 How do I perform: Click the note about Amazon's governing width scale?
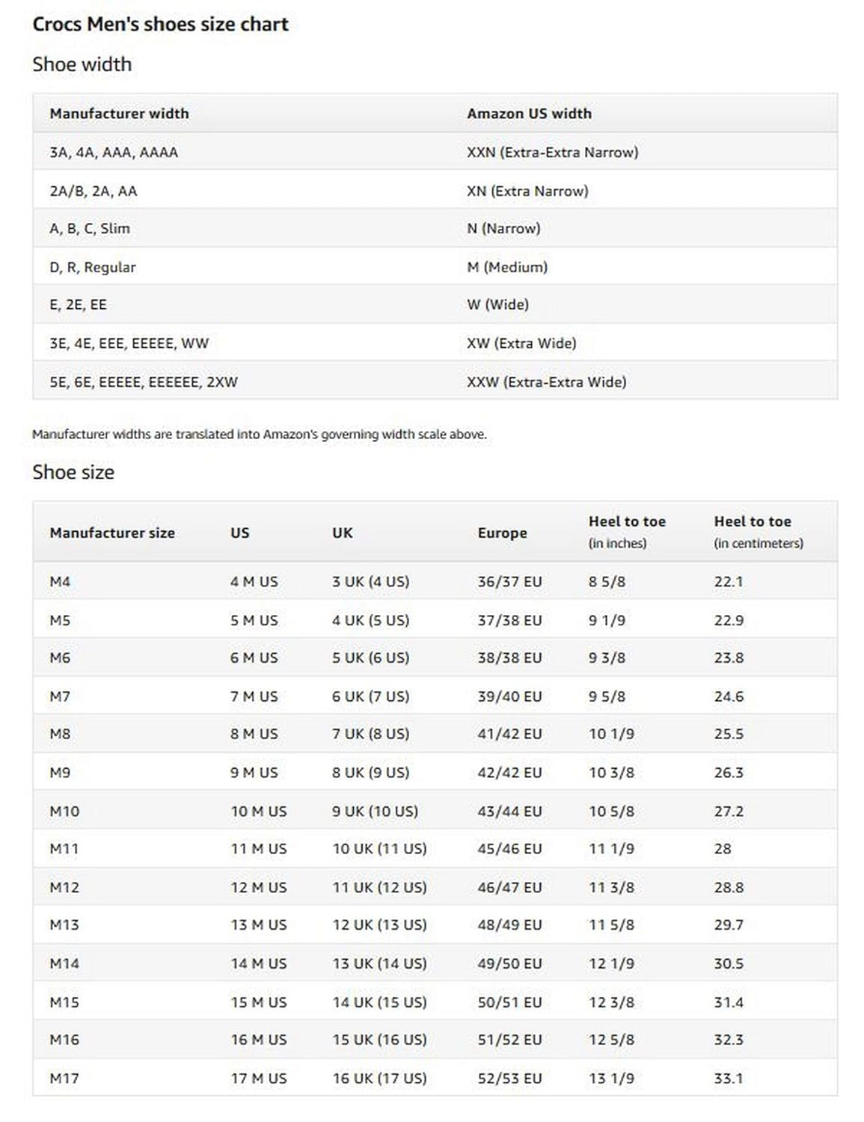pyautogui.click(x=259, y=435)
